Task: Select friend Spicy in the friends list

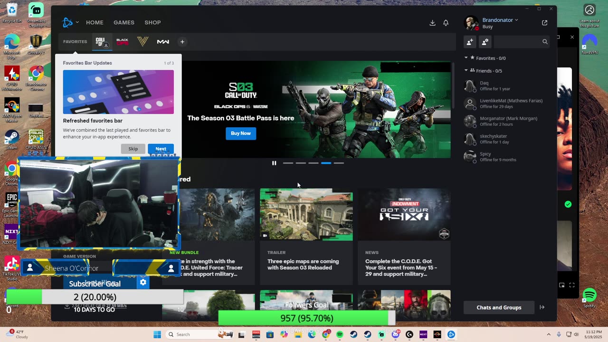Action: click(505, 157)
